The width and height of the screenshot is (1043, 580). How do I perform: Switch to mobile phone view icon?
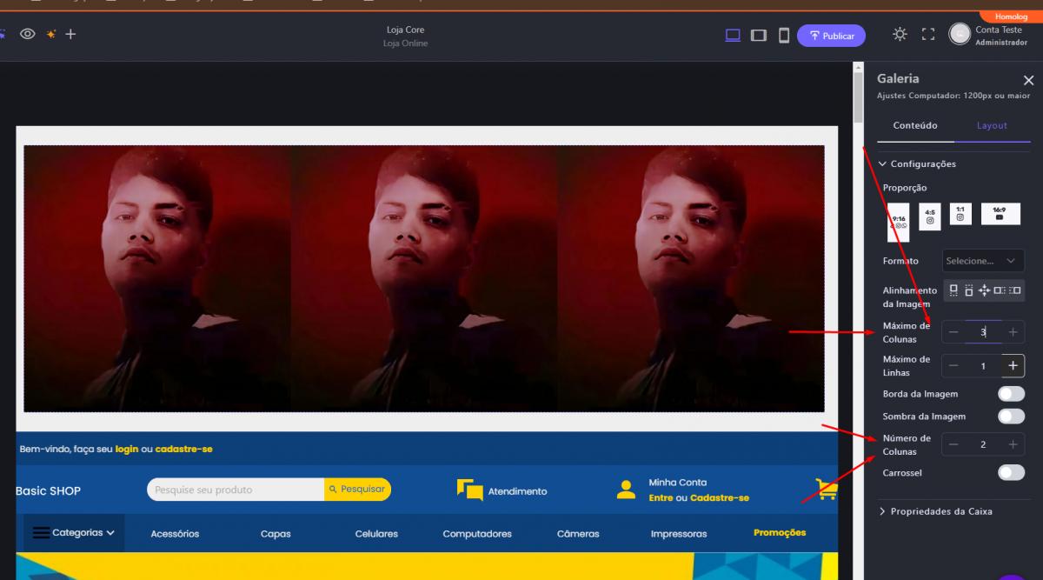(x=783, y=36)
